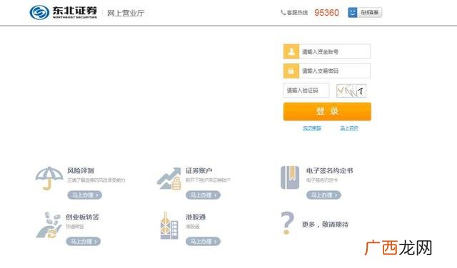Click 马上办理 under 创业板转签
The height and width of the screenshot is (268, 457).
(x=84, y=242)
